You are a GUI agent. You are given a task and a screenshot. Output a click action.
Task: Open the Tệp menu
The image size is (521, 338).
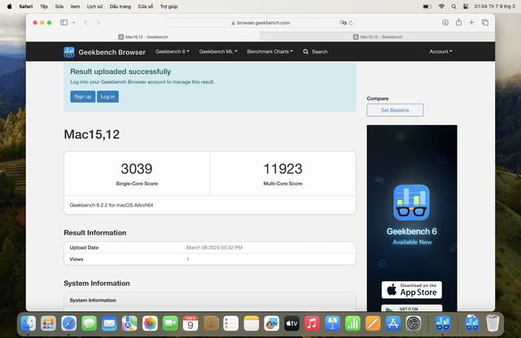tap(44, 6)
